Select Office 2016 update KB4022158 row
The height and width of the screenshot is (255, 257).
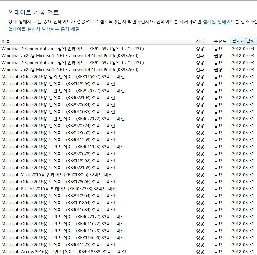click(x=128, y=168)
